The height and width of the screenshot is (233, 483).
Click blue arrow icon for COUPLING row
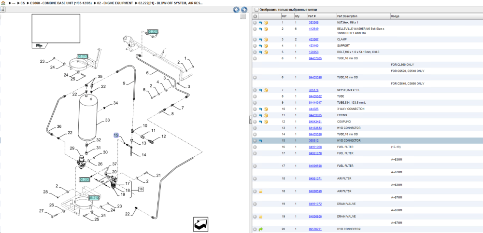pos(261,122)
